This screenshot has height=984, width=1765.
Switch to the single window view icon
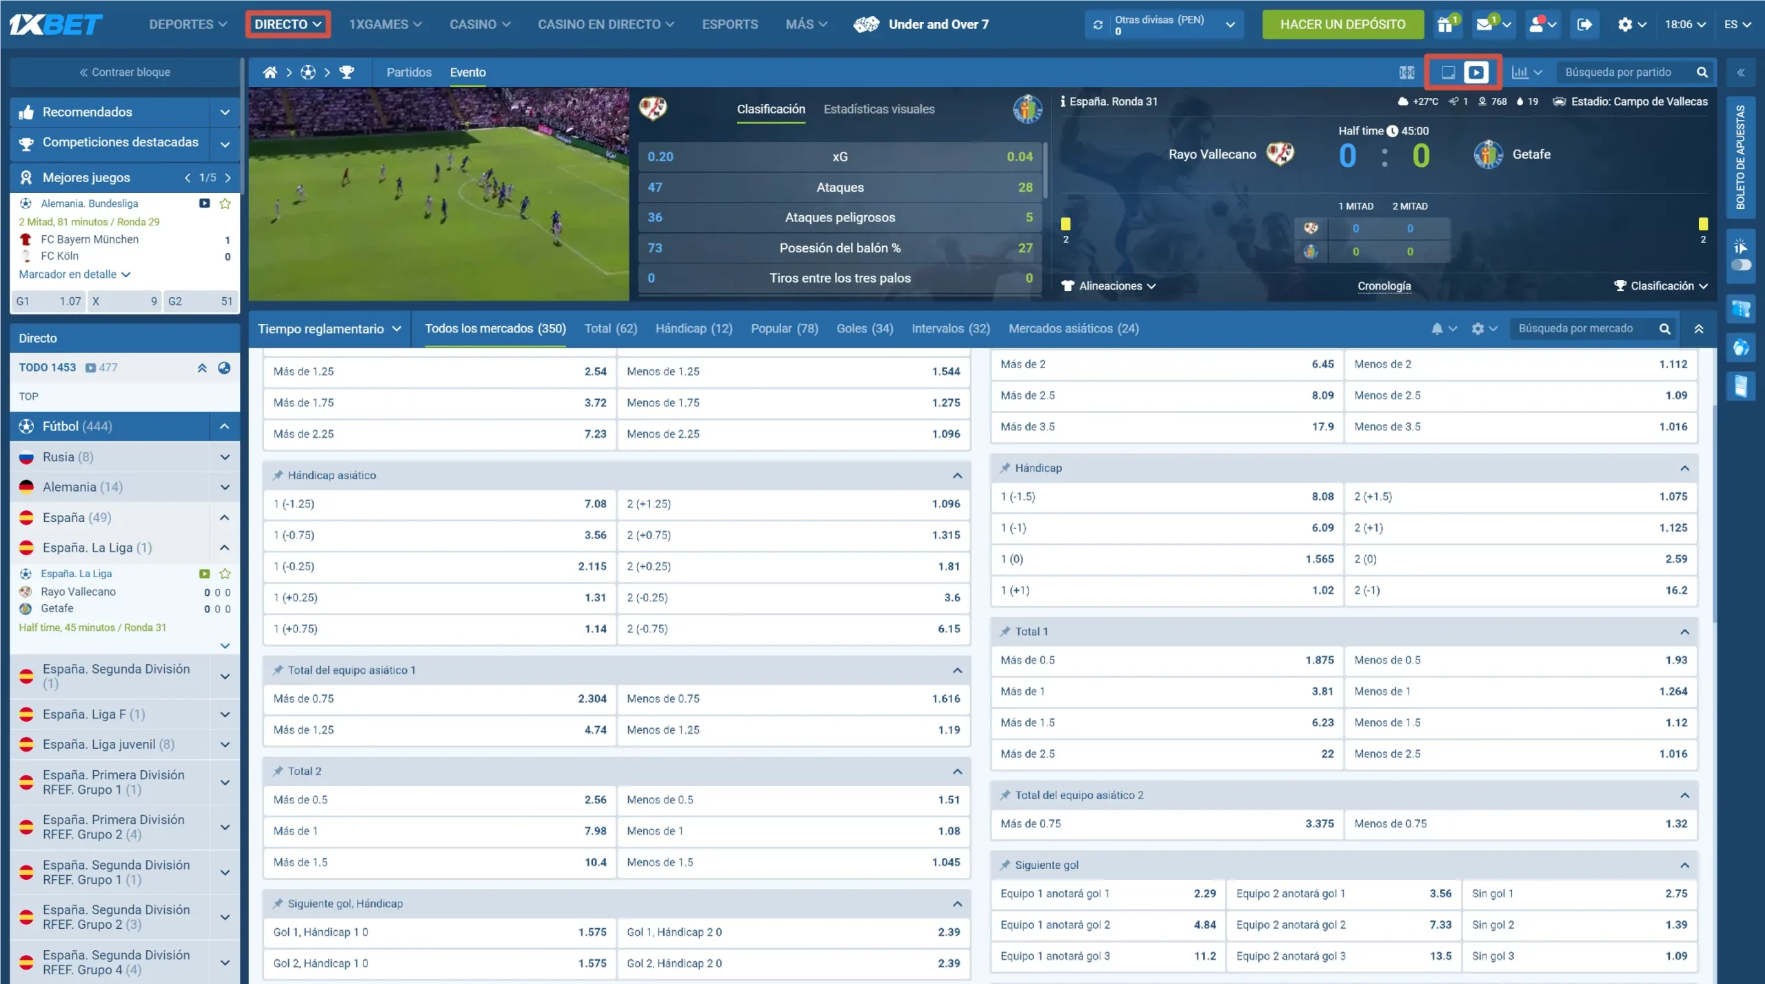(x=1449, y=72)
